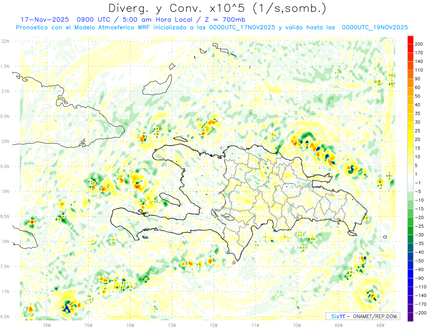Select the positive colorbar value '50'
This screenshot has width=427, height=330.
[x=418, y=96]
